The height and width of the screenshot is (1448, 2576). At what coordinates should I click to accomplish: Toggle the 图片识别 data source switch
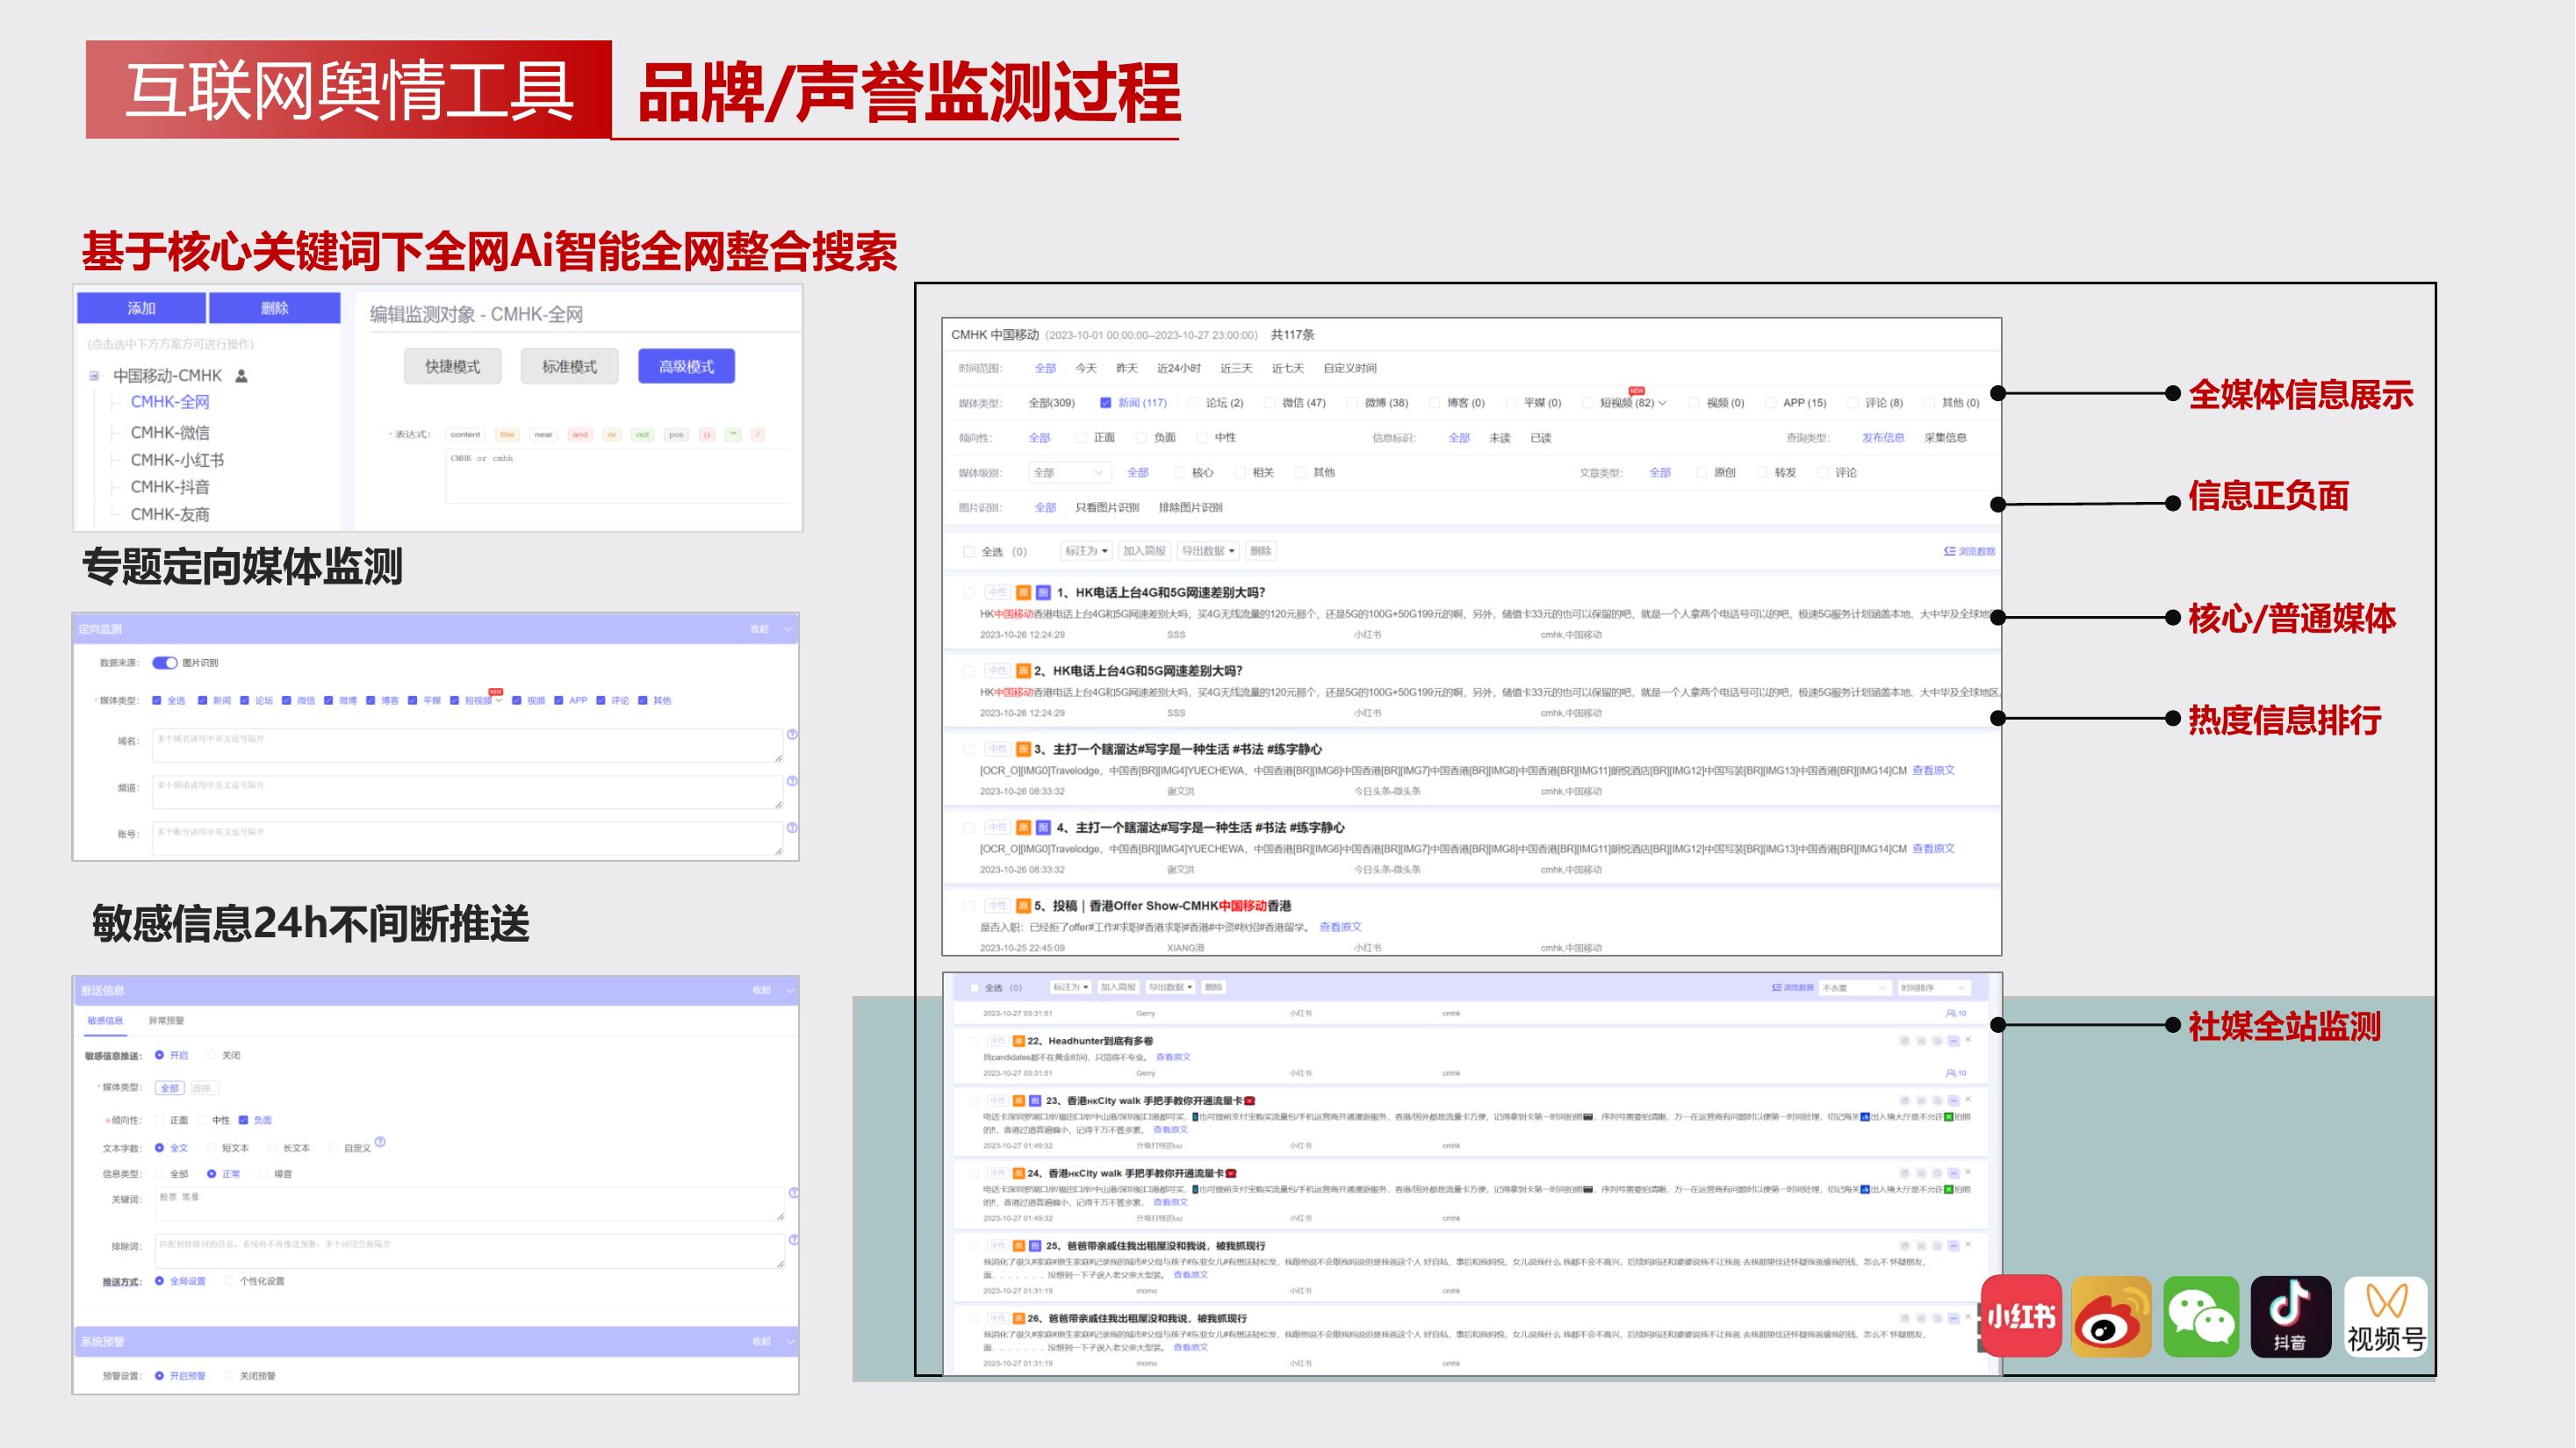pos(165,663)
